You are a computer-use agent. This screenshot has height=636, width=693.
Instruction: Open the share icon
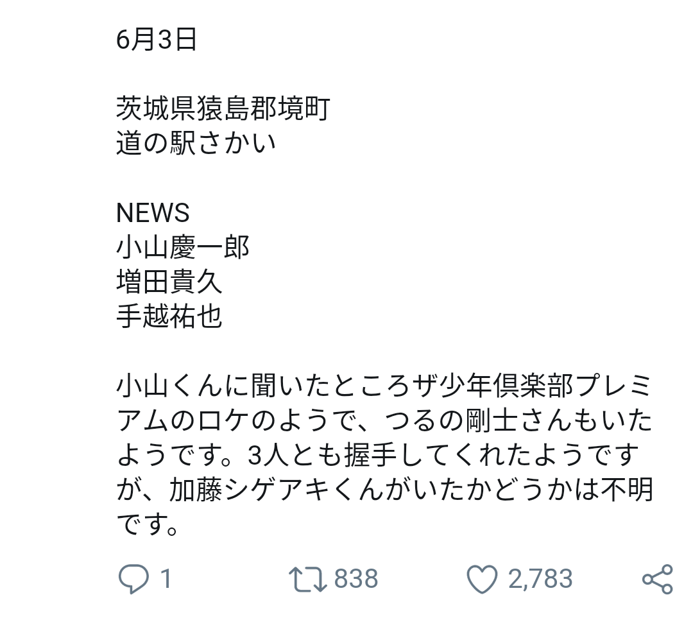657,579
